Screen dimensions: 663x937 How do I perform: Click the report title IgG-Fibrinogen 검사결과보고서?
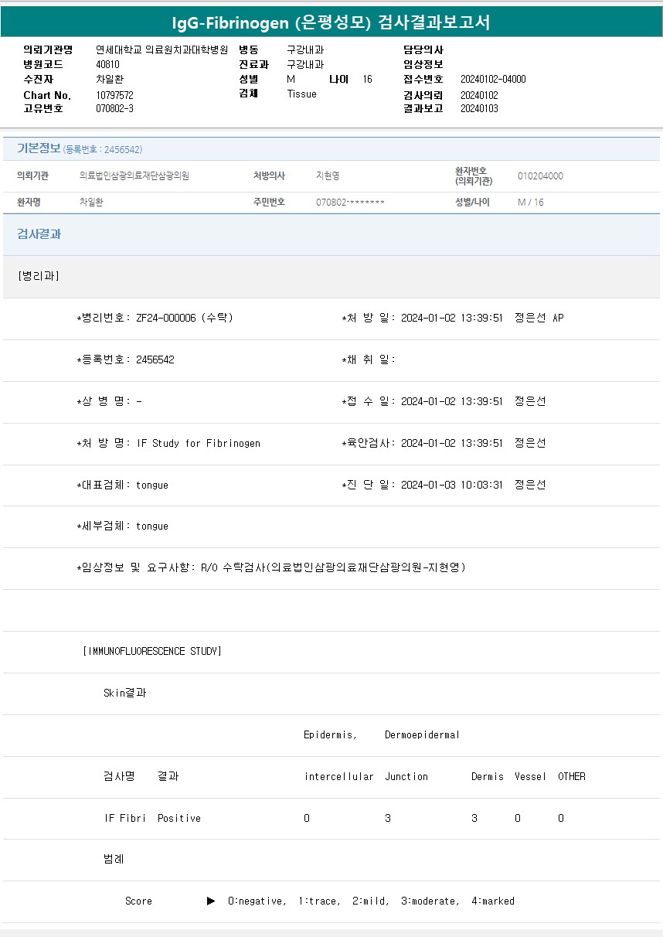coord(331,22)
